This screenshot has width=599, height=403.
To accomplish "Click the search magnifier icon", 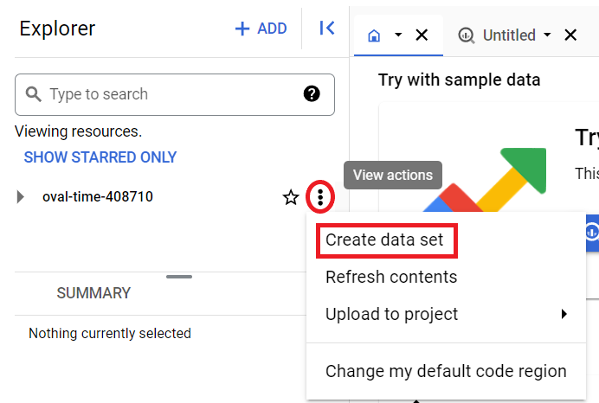I will 34,94.
